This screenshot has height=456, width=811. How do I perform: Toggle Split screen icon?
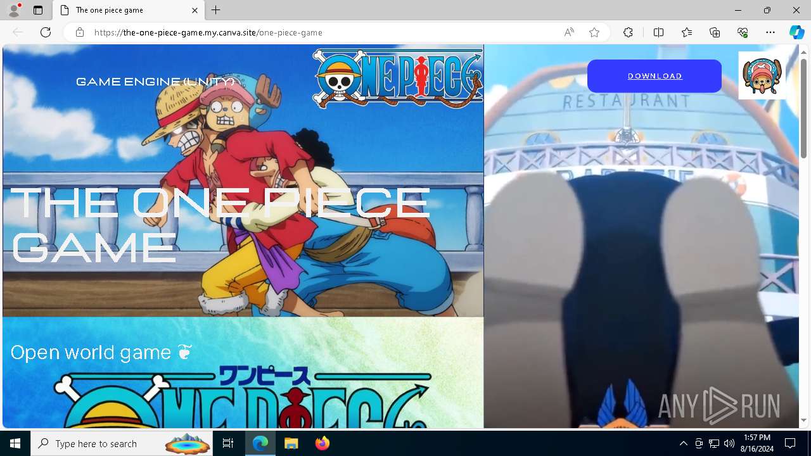pyautogui.click(x=658, y=32)
